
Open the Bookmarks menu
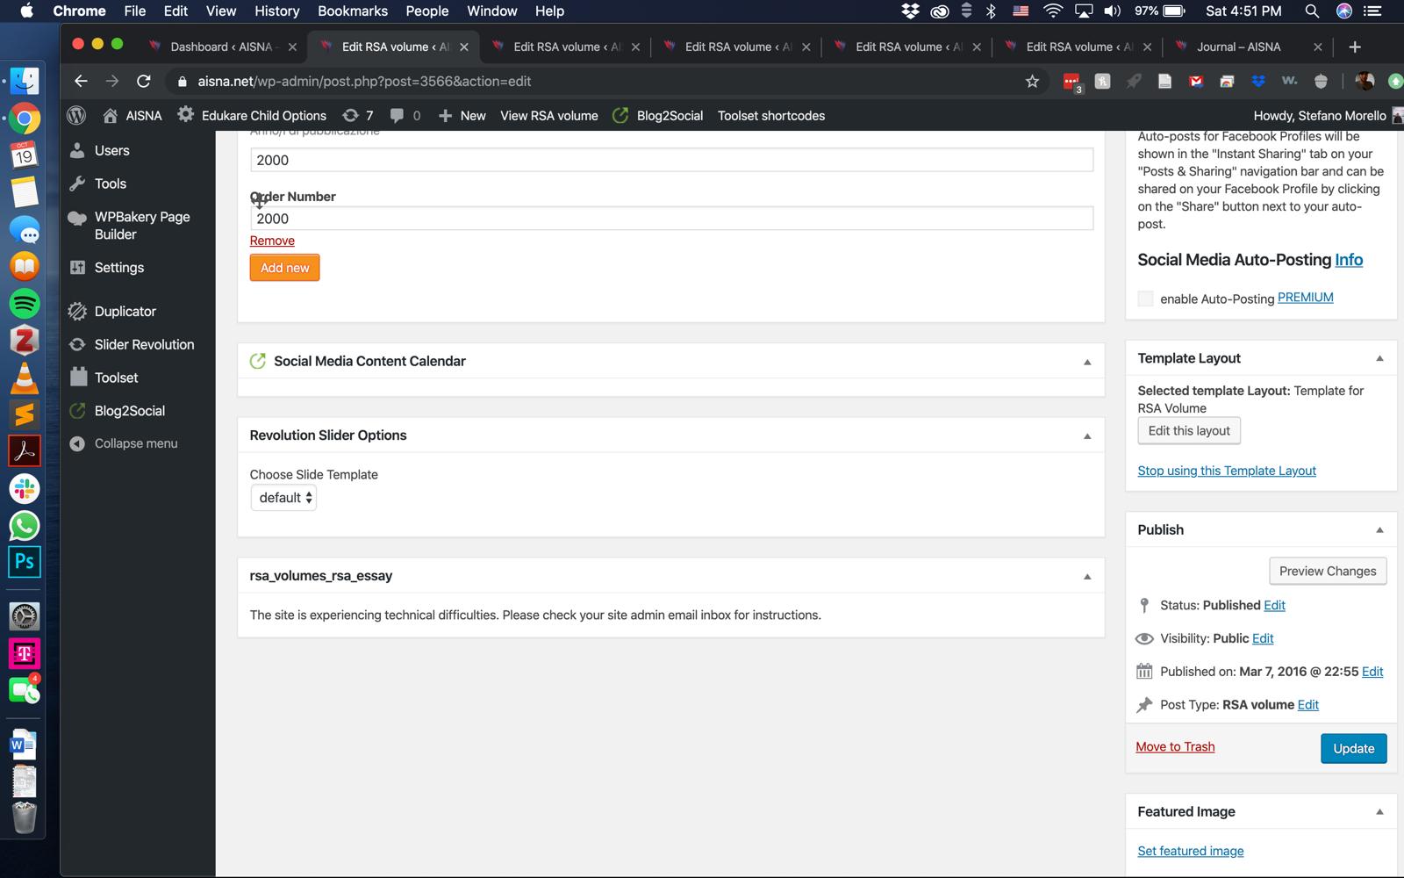352,11
